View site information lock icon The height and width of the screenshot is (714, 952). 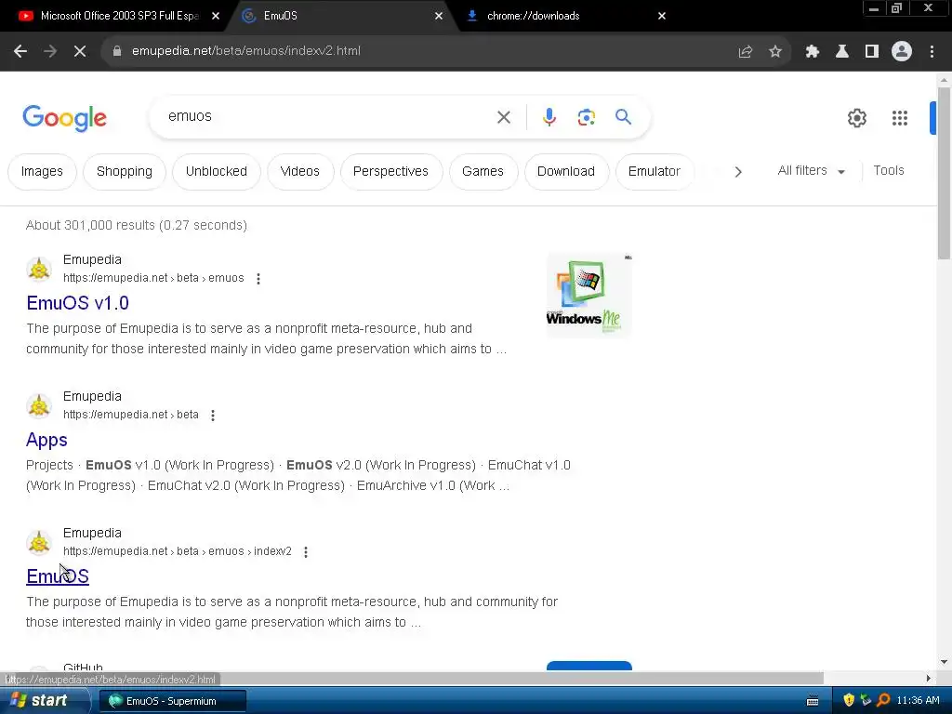tap(117, 51)
